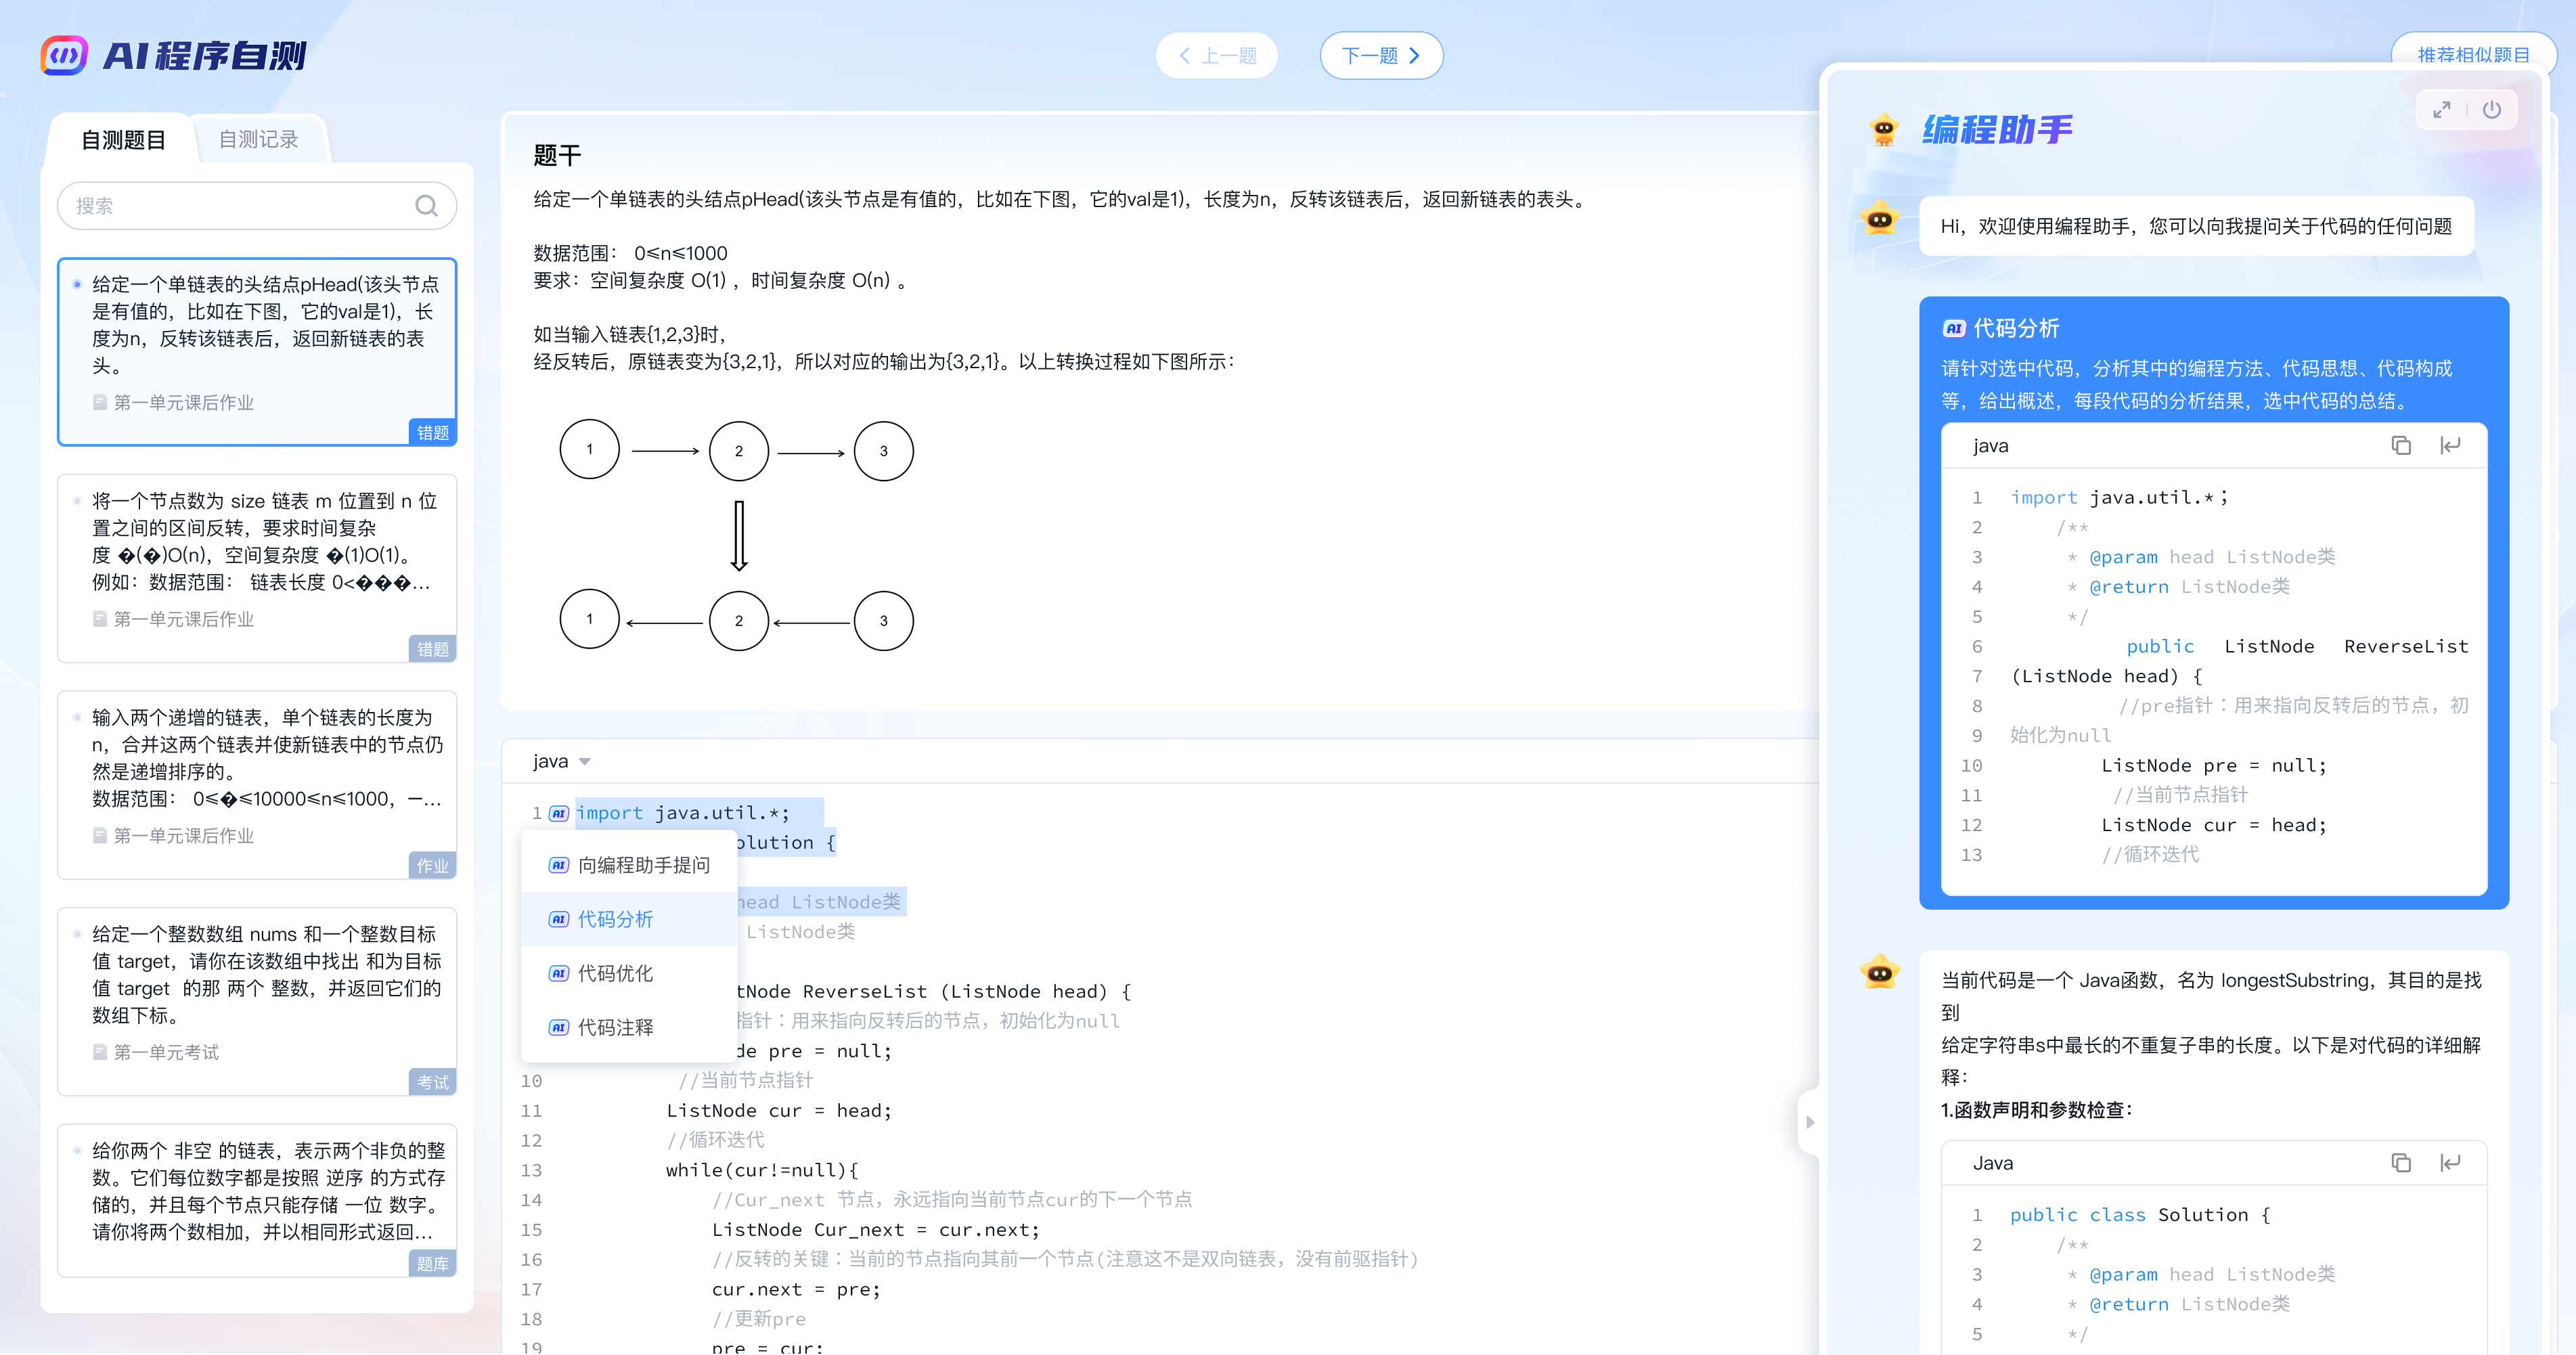Switch to the 自测记录 tab
The width and height of the screenshot is (2576, 1355).
coord(258,140)
